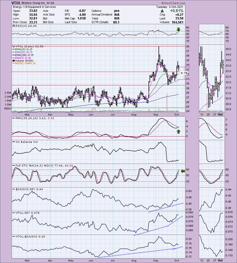Click the RSI(14) 60.40 indicator label
Viewport: 237px width, 263px height.
[26, 26]
